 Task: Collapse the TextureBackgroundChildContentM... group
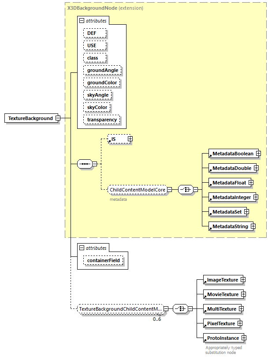[x=166, y=309]
